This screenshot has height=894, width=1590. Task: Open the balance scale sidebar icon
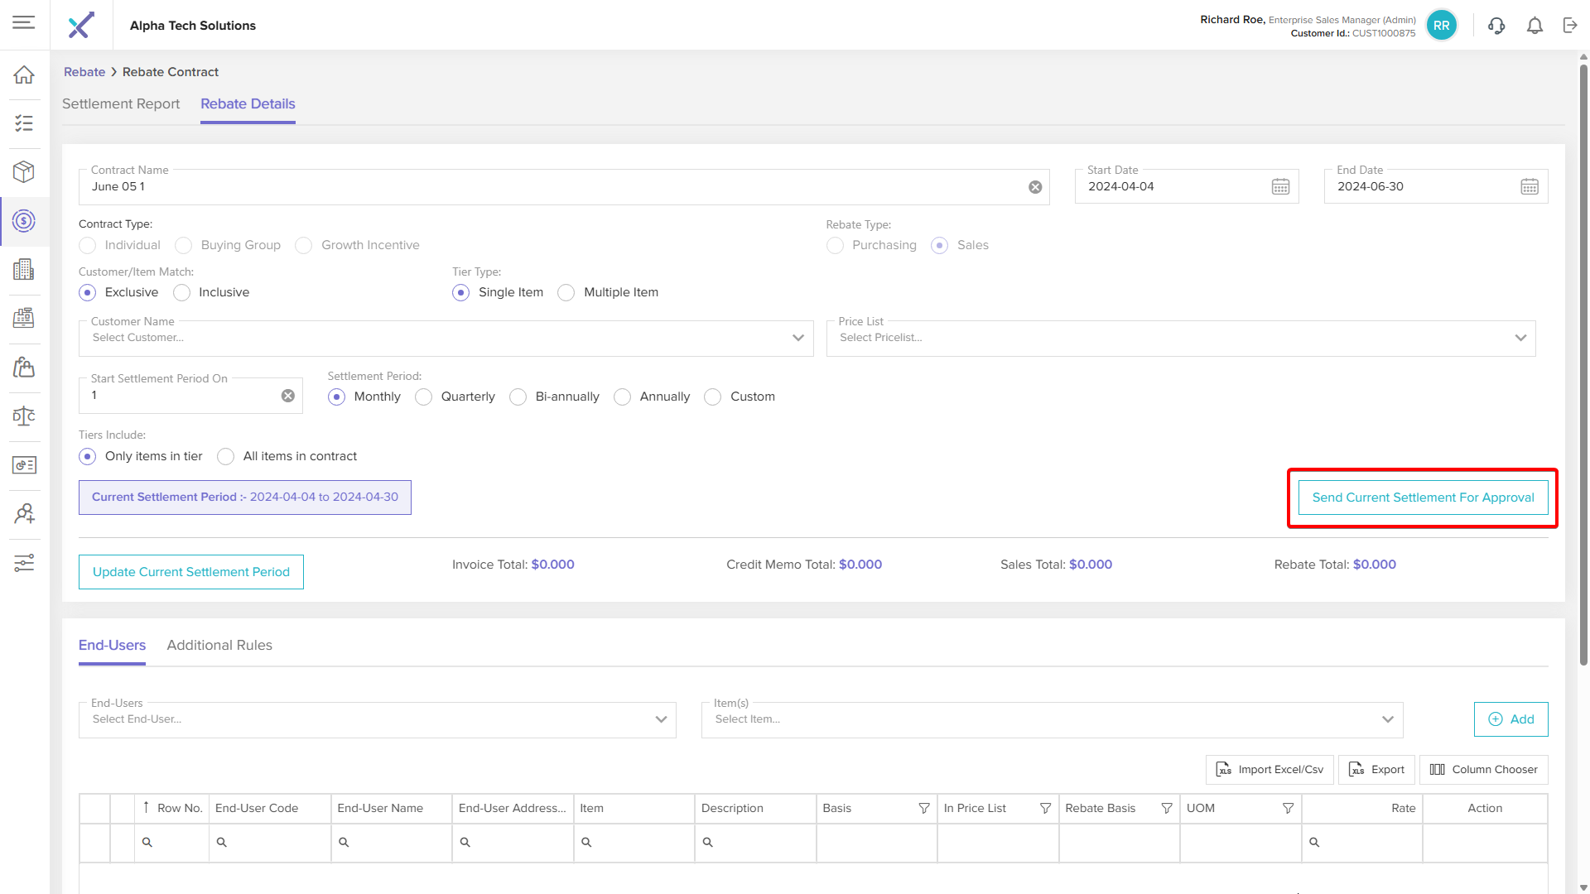[24, 416]
